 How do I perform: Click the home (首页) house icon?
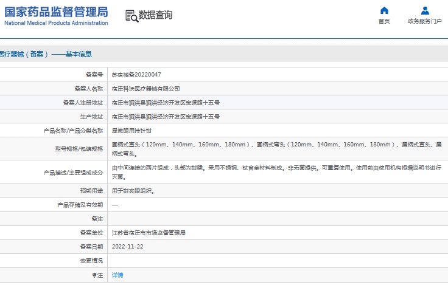click(384, 10)
